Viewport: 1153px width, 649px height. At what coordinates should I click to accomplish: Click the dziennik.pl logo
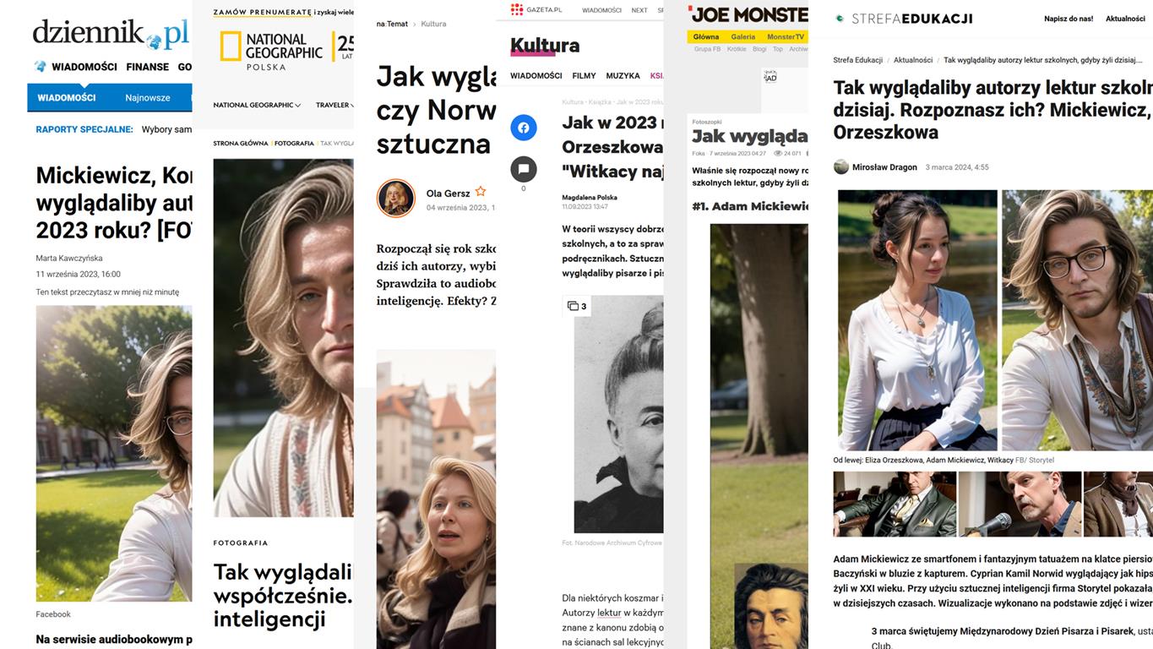111,34
